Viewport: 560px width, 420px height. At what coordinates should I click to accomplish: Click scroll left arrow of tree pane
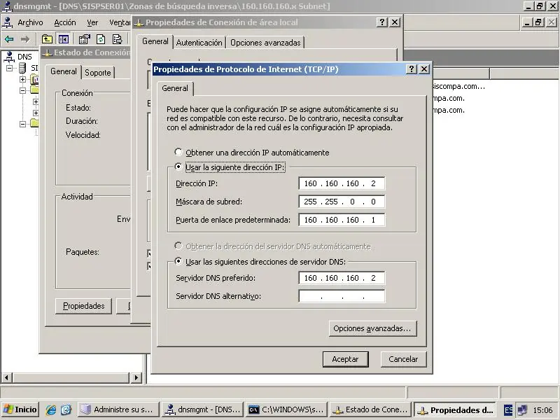click(7, 377)
